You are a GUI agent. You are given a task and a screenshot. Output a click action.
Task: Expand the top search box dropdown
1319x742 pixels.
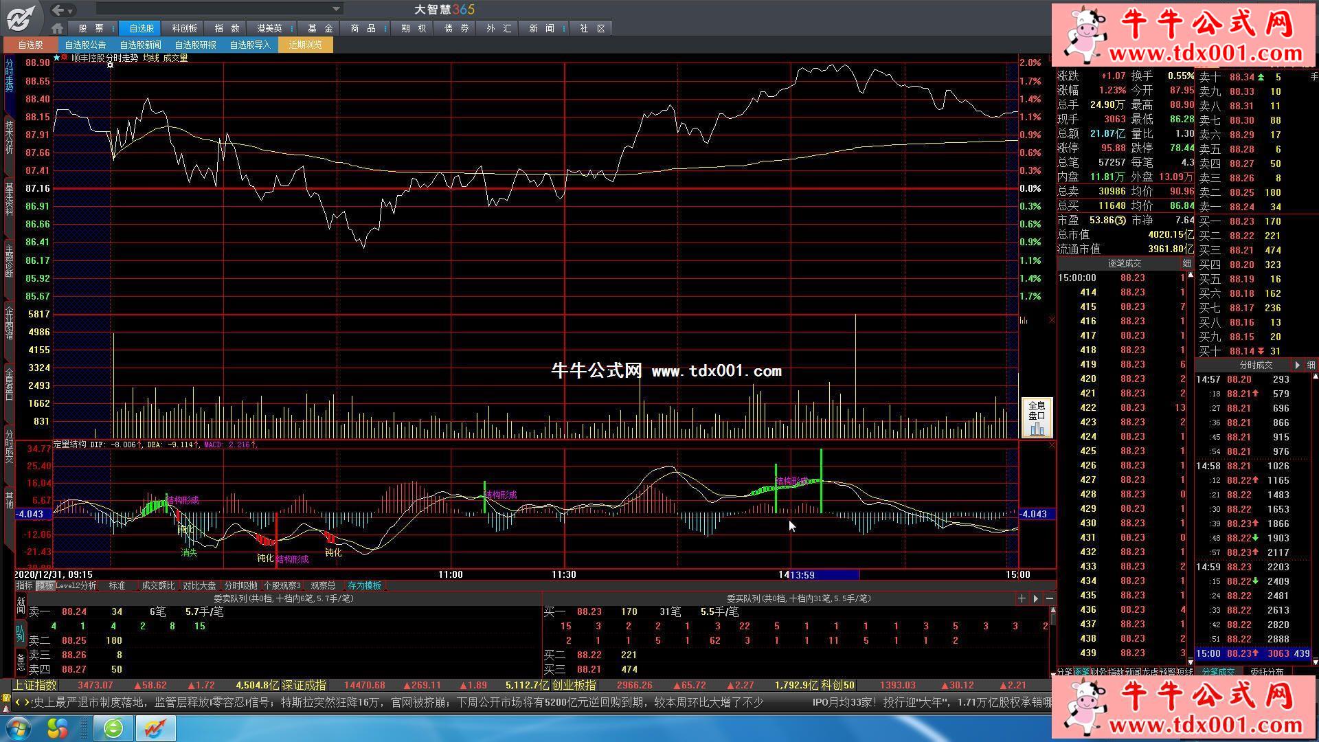point(337,9)
